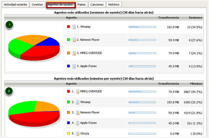Click blue swatch beside Apple iTunes in sessions table
The height and width of the screenshot is (138, 209).
[x=69, y=66]
